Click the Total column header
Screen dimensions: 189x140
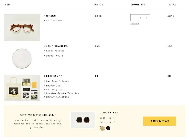172,4
